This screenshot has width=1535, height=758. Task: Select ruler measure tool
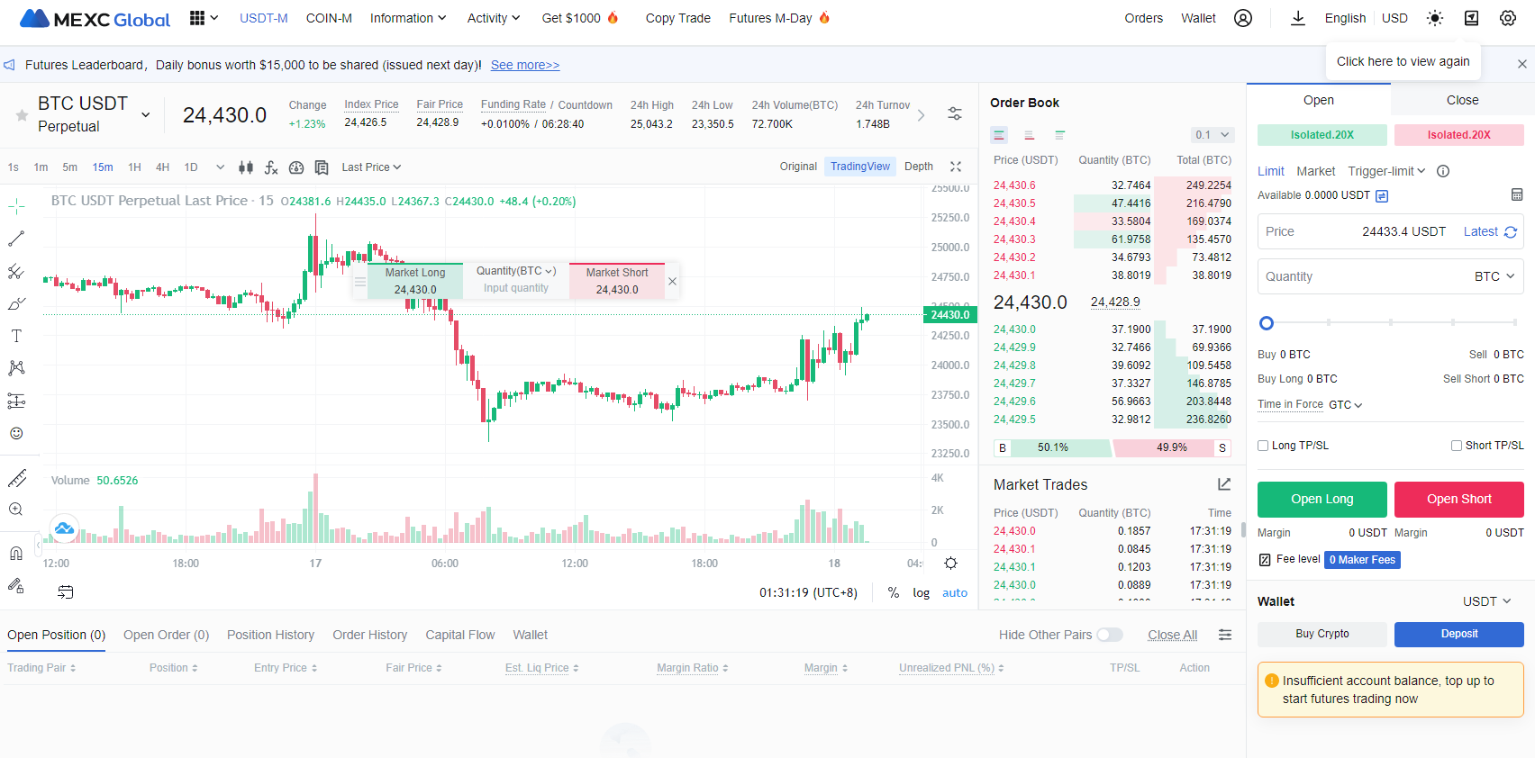(x=16, y=478)
